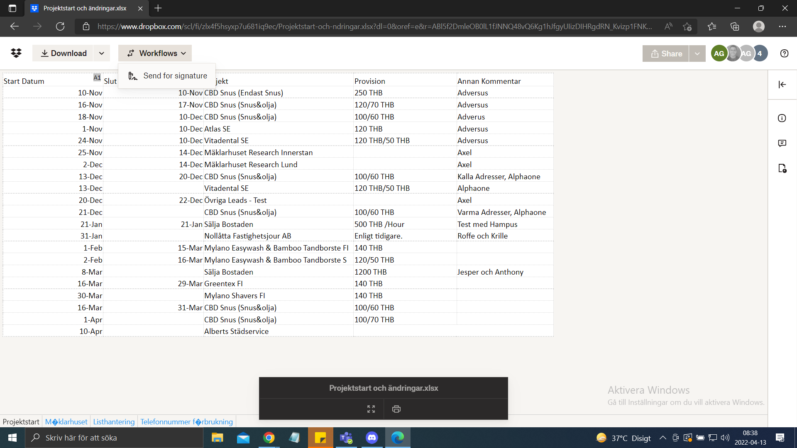Switch to Listhantering tab
Image resolution: width=797 pixels, height=448 pixels.
[x=114, y=422]
